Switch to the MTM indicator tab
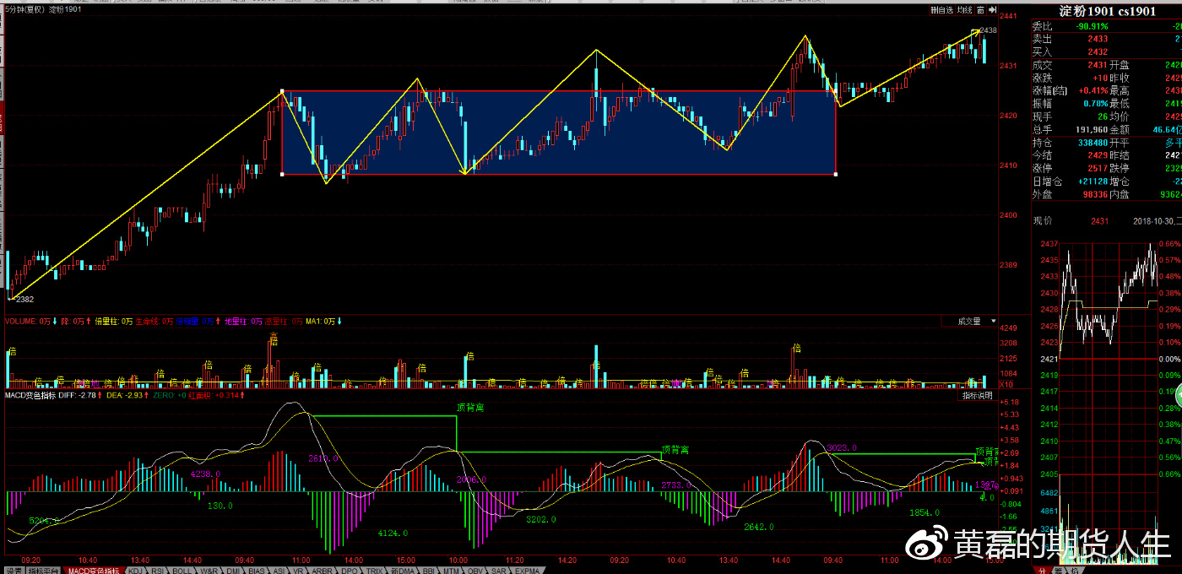Image resolution: width=1182 pixels, height=574 pixels. point(451,571)
